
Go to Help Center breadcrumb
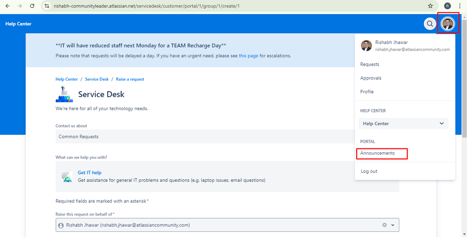[67, 79]
